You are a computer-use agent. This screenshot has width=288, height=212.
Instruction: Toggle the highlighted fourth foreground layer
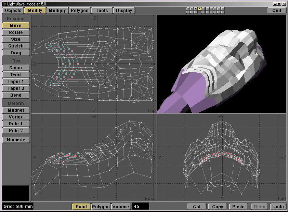(x=199, y=9)
